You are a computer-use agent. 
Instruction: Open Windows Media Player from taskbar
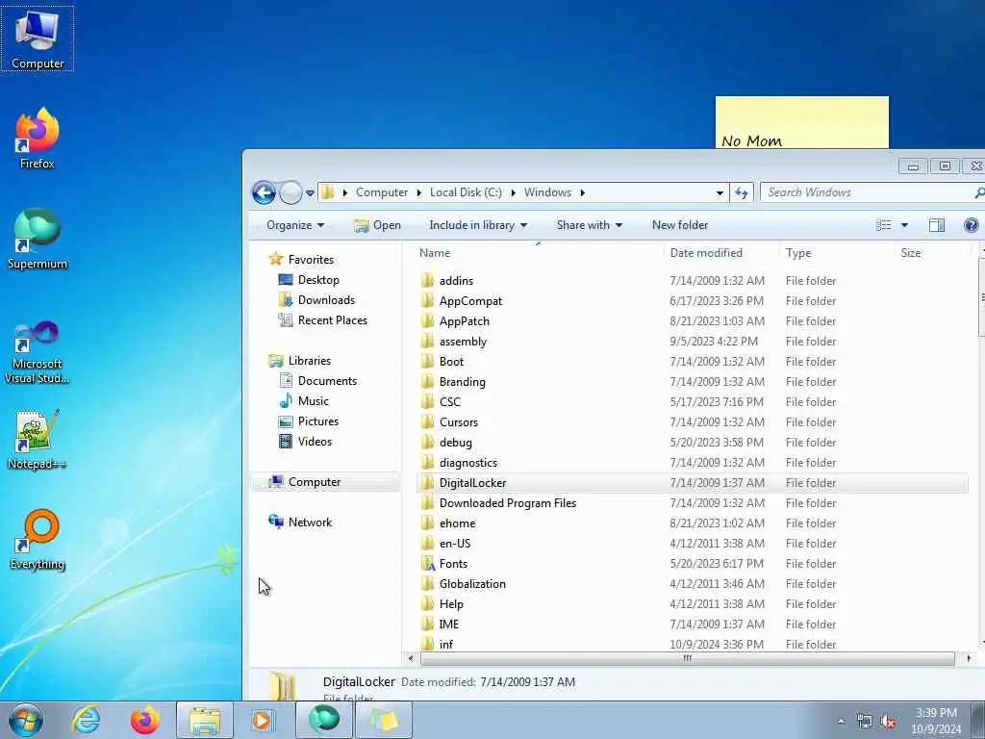click(x=263, y=720)
